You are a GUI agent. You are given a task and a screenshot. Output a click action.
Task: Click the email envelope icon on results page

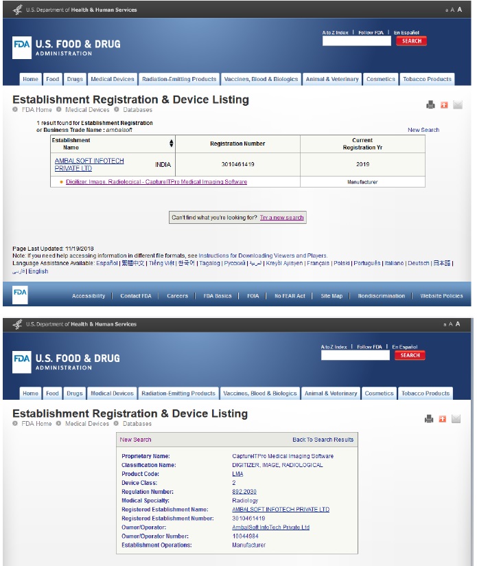(458, 104)
